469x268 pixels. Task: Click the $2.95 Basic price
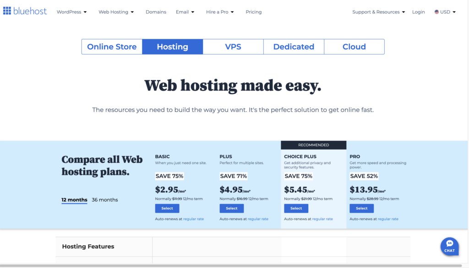click(x=170, y=190)
